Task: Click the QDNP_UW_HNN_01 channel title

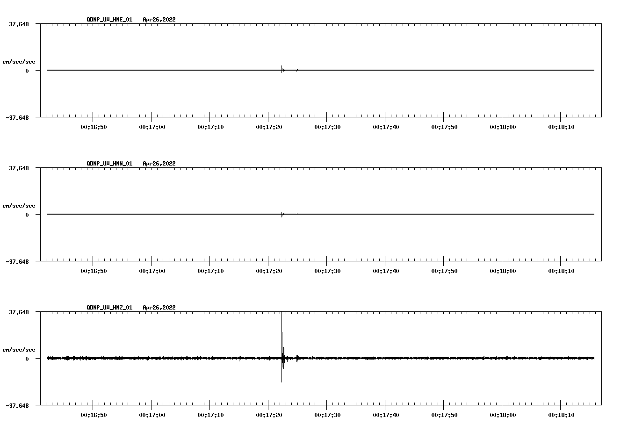Action: (109, 164)
